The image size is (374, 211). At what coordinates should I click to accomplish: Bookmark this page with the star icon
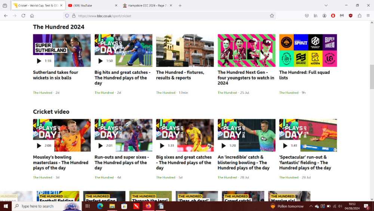[272, 16]
